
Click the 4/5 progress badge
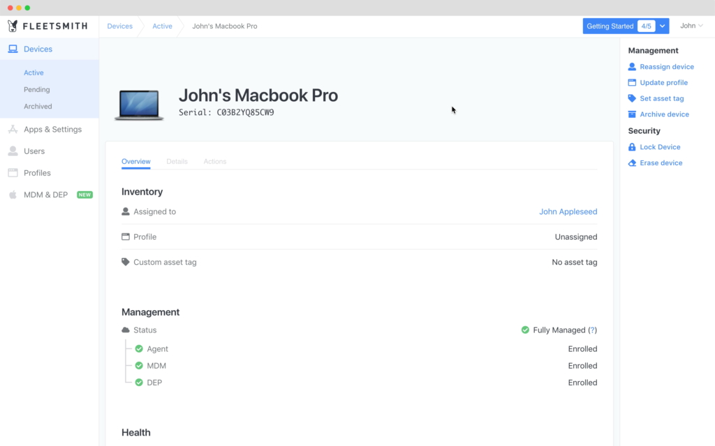coord(646,26)
